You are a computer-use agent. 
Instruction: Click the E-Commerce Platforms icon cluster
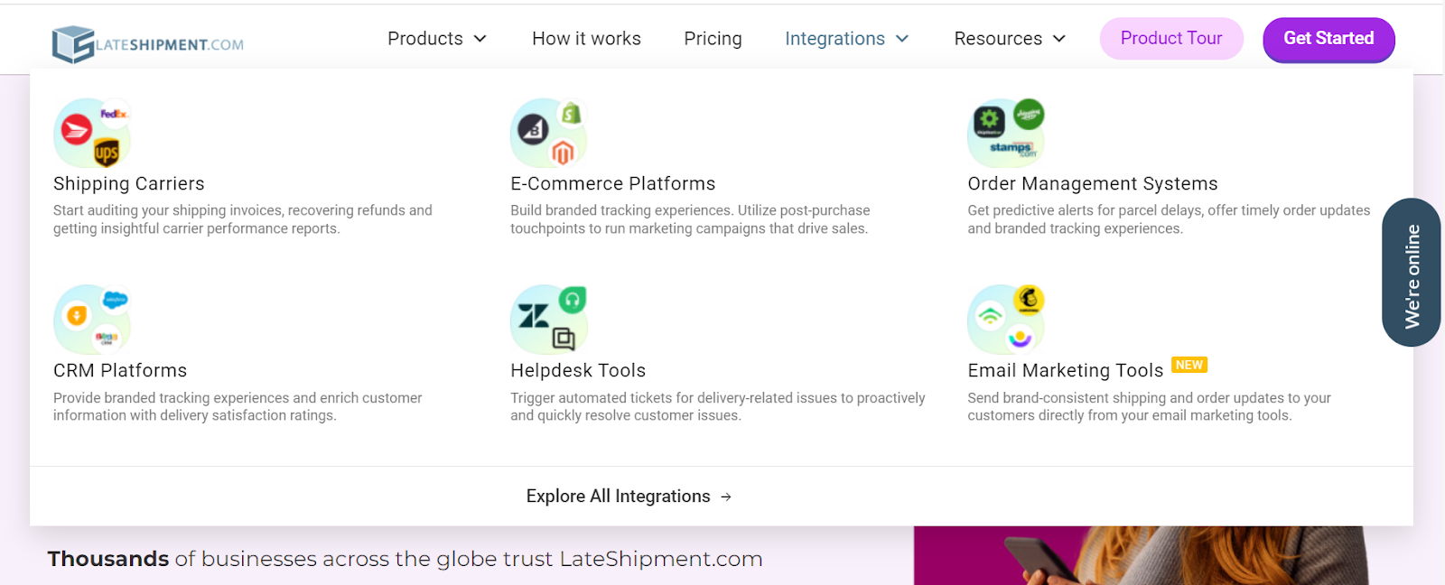tap(549, 133)
